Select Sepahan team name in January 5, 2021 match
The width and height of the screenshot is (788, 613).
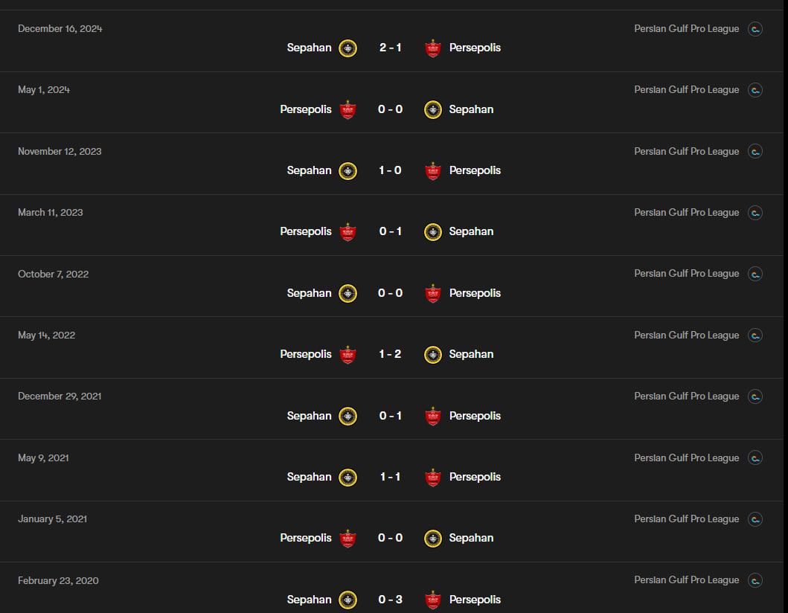(471, 538)
